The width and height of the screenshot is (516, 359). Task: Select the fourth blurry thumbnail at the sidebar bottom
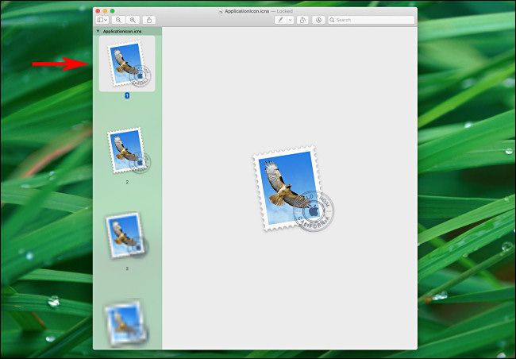125,323
